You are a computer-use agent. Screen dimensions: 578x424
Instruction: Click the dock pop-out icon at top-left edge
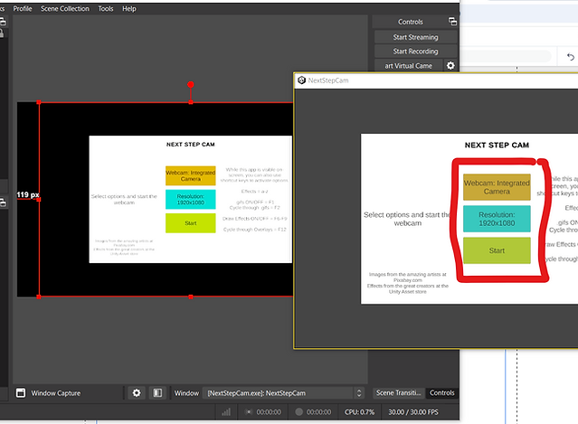pyautogui.click(x=2, y=22)
